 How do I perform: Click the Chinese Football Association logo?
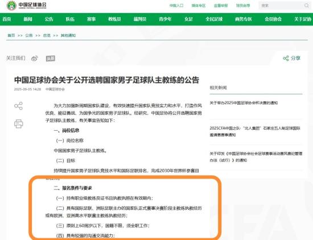pos(26,5)
